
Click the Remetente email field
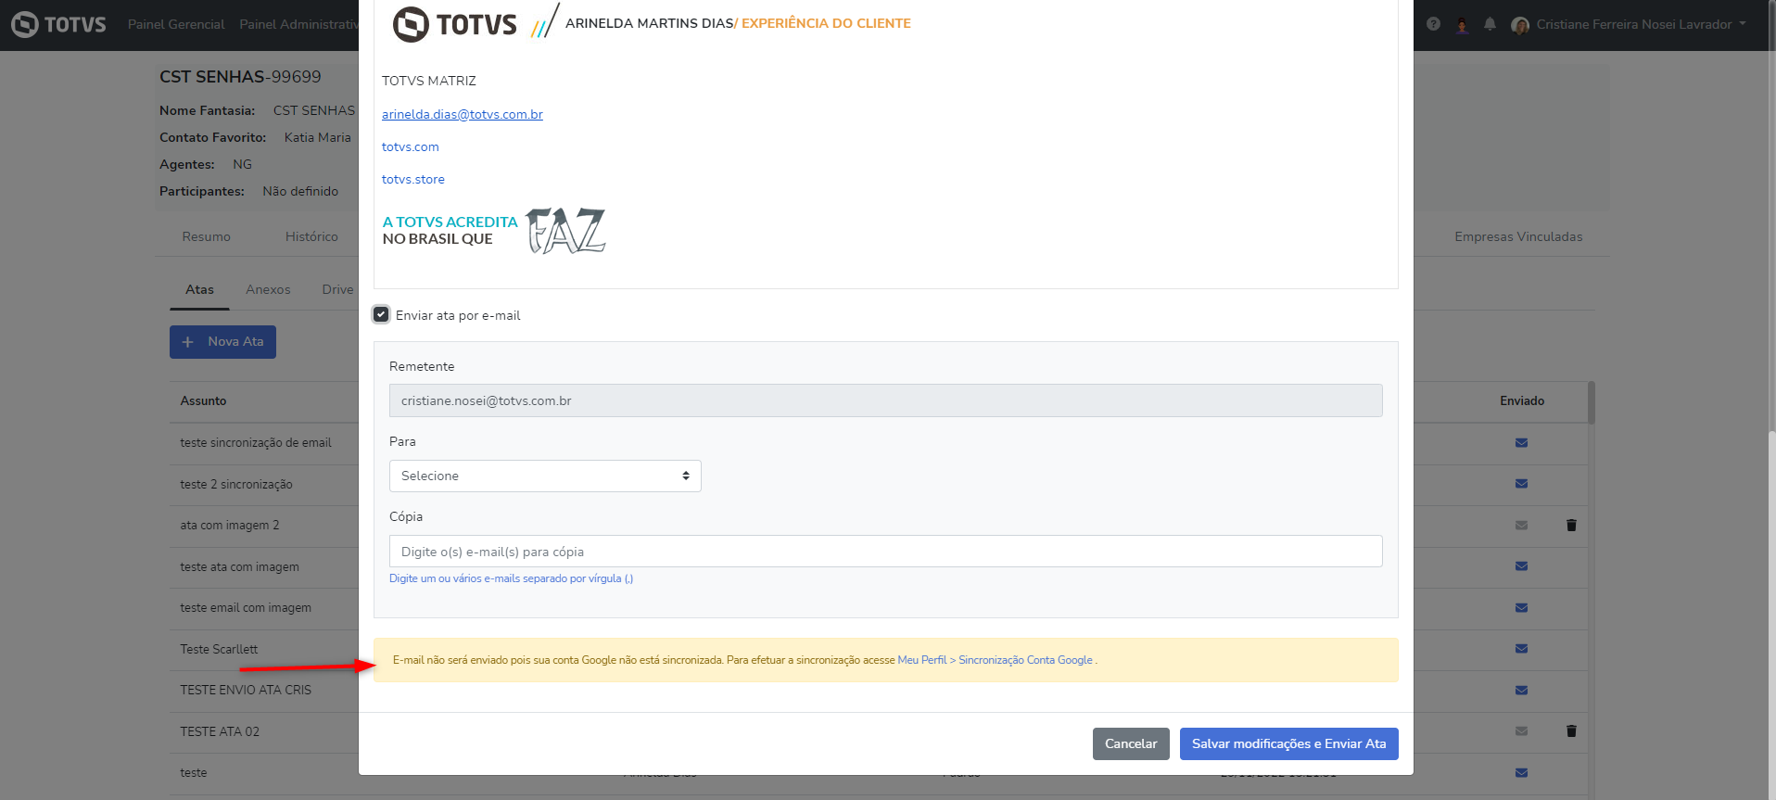(885, 400)
